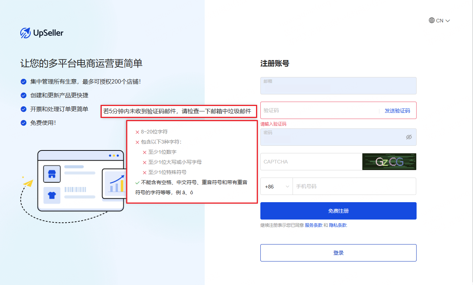Click the UpSeller rocket logo icon
Image resolution: width=473 pixels, height=285 pixels.
click(25, 33)
